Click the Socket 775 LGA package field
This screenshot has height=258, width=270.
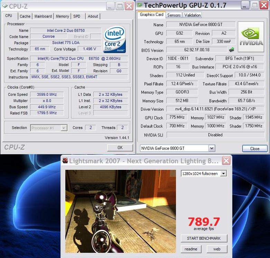click(x=66, y=43)
